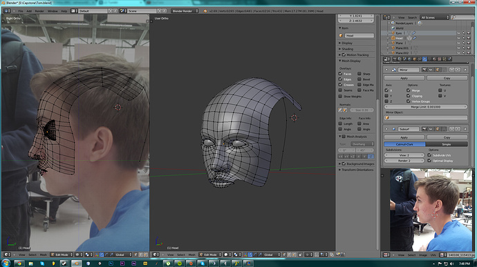The width and height of the screenshot is (477, 267).
Task: Toggle the Mirror Clipping checkbox
Action: click(x=409, y=96)
